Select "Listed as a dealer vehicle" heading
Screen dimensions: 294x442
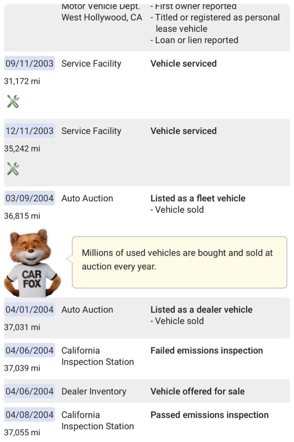[x=201, y=310]
